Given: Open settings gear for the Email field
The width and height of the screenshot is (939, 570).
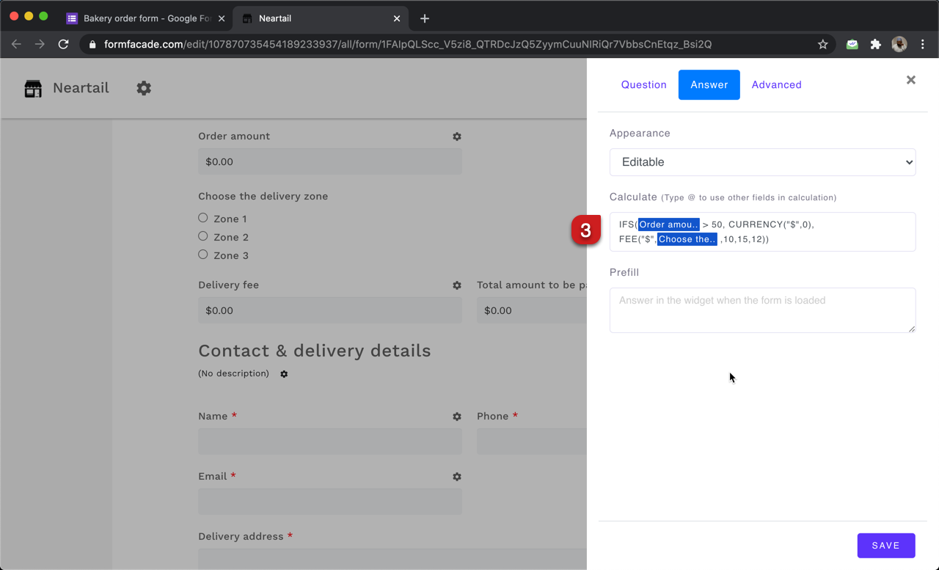Looking at the screenshot, I should 456,476.
